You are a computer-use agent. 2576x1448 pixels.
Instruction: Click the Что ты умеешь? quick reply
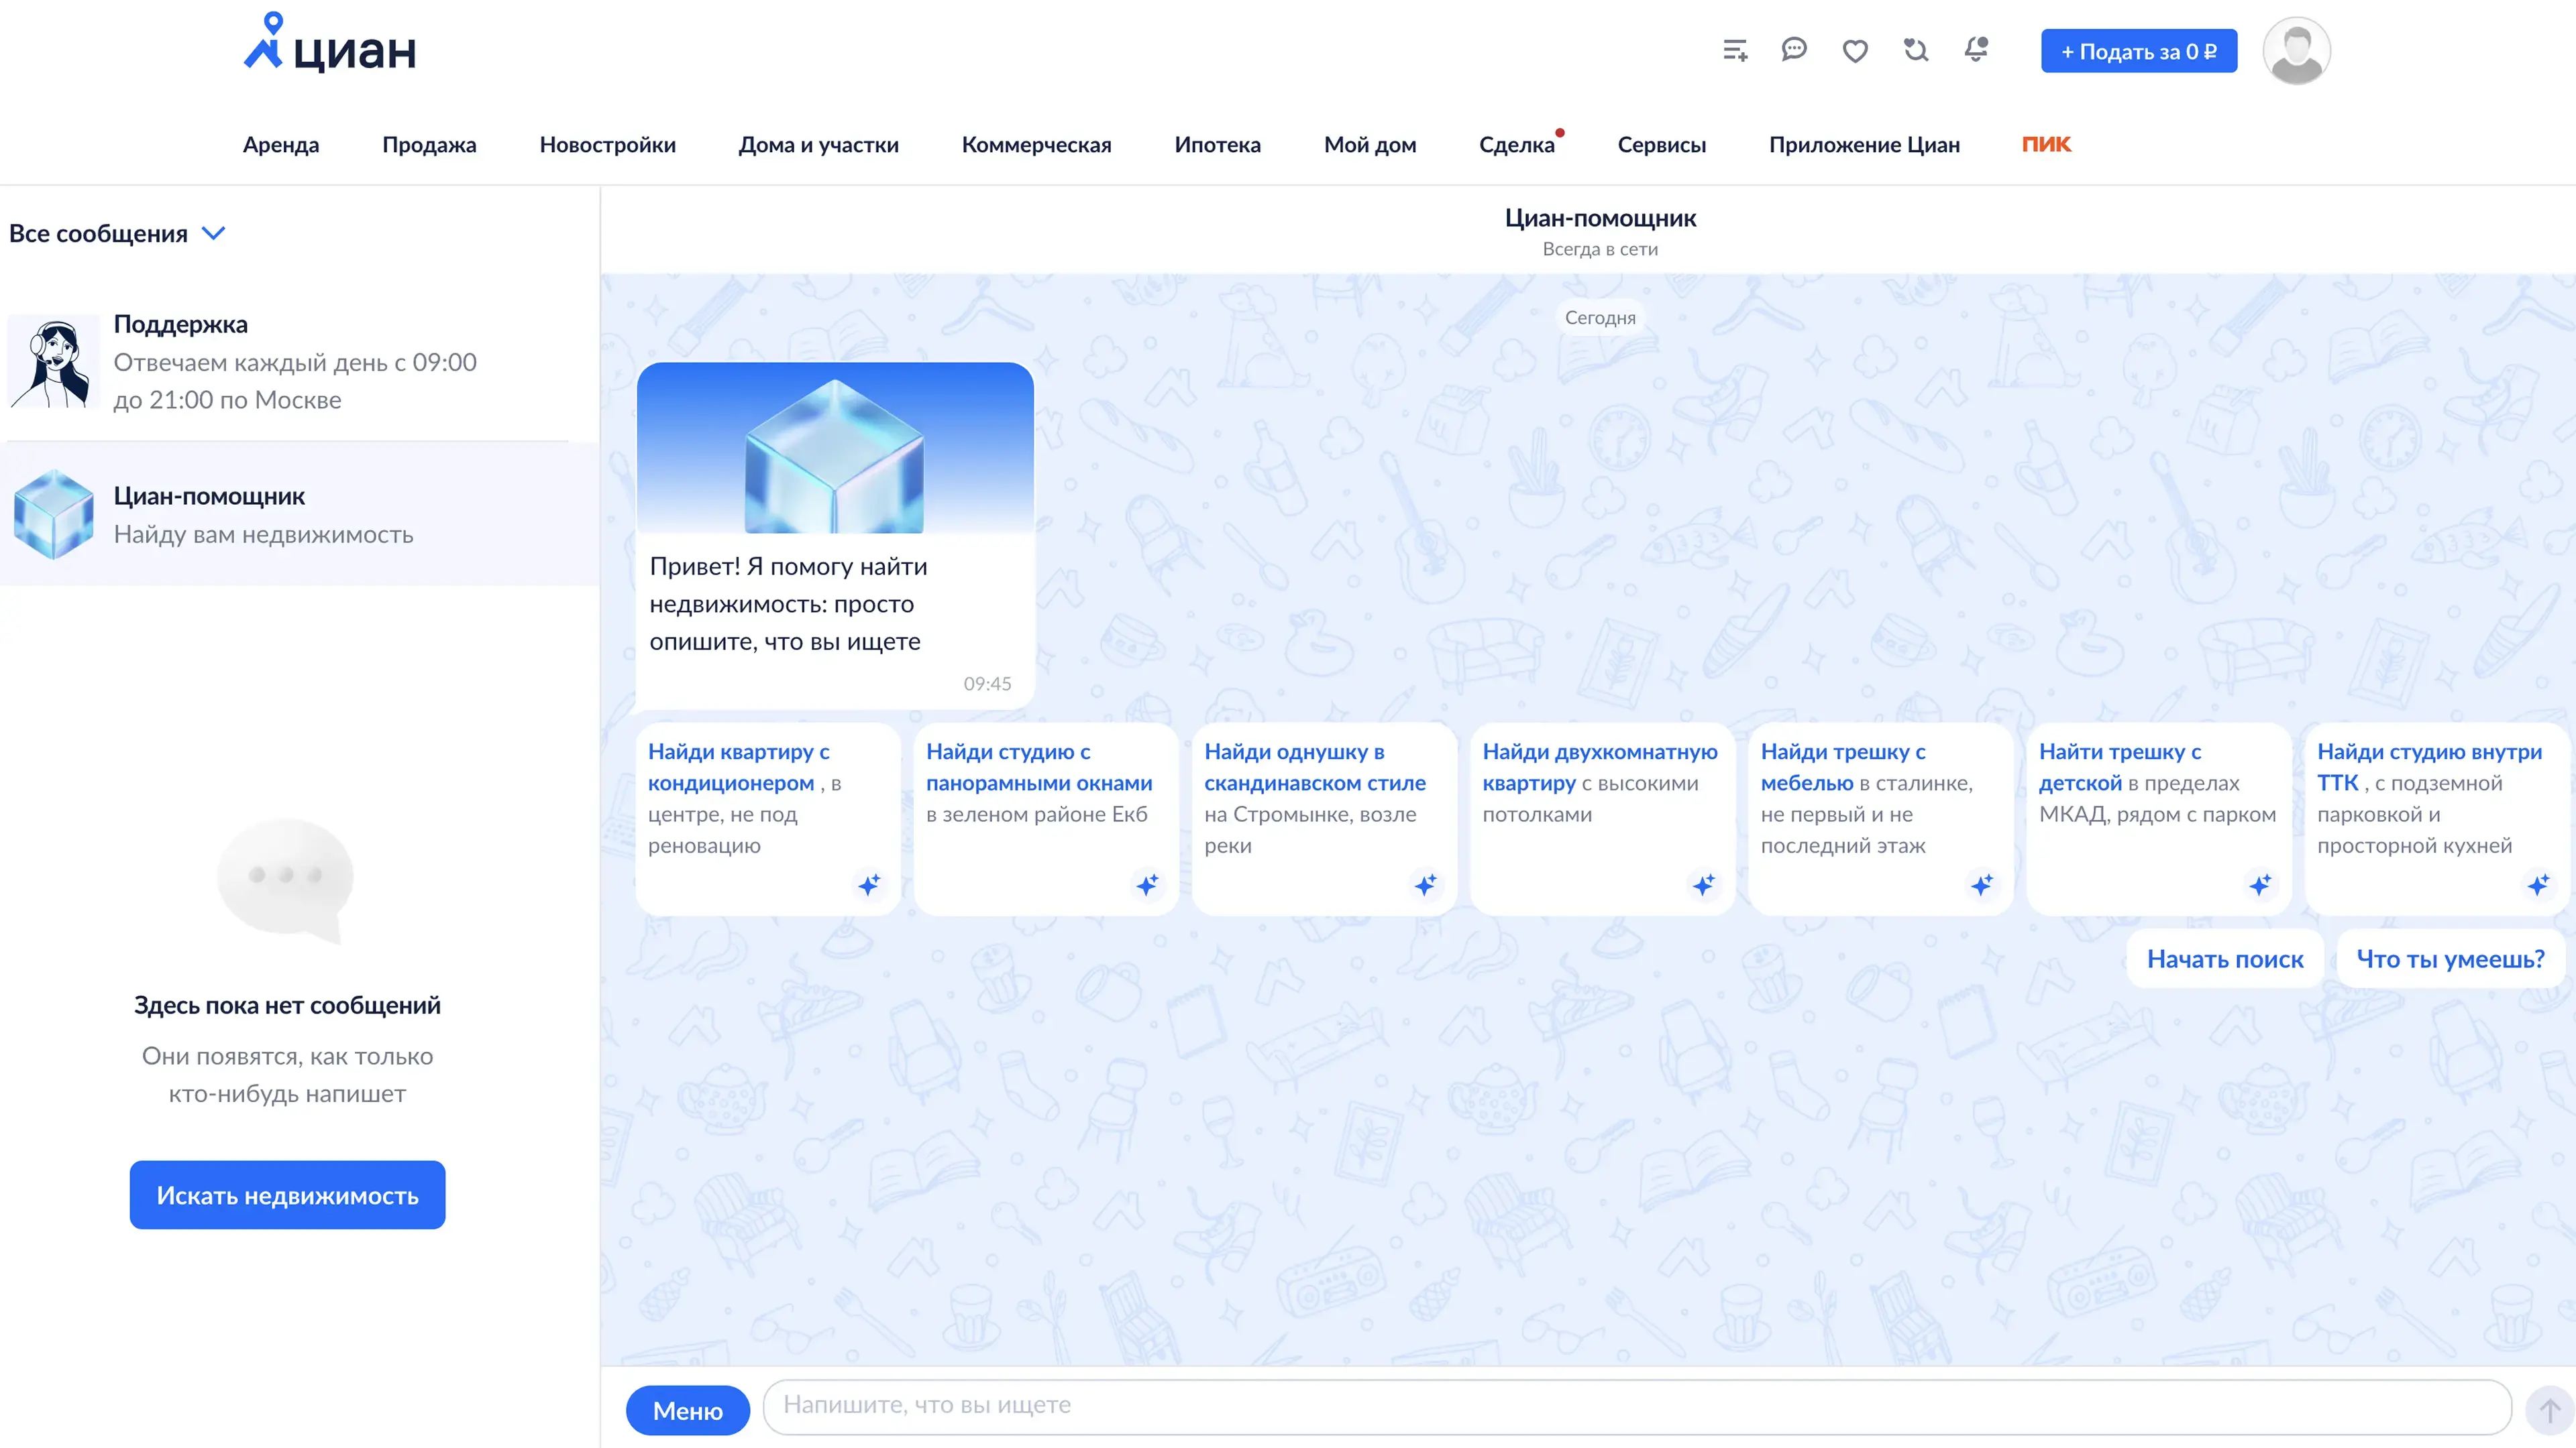[x=2450, y=959]
